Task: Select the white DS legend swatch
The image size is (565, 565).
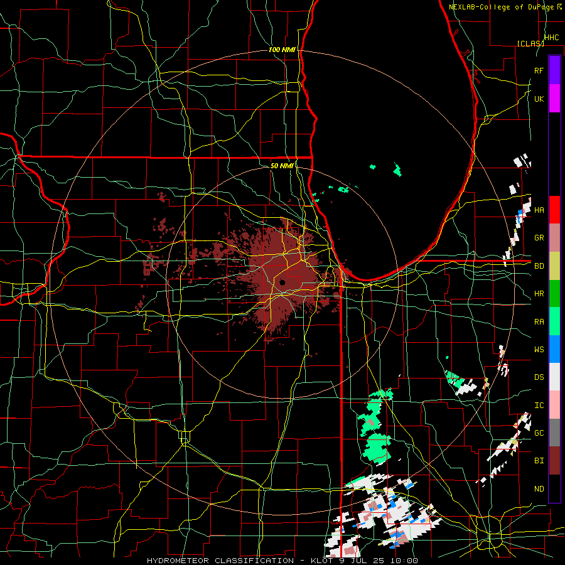Action: tap(554, 377)
